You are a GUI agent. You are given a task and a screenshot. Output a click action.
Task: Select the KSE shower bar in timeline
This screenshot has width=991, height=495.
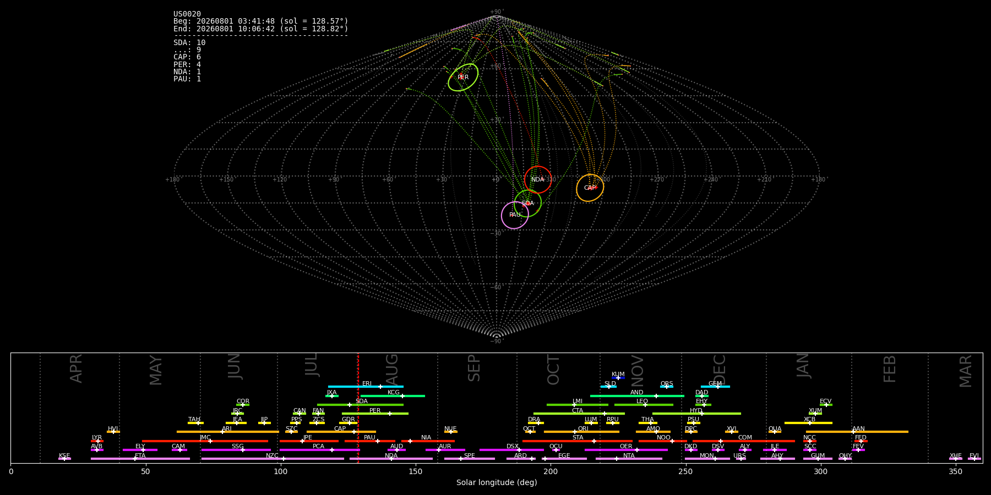coord(64,459)
